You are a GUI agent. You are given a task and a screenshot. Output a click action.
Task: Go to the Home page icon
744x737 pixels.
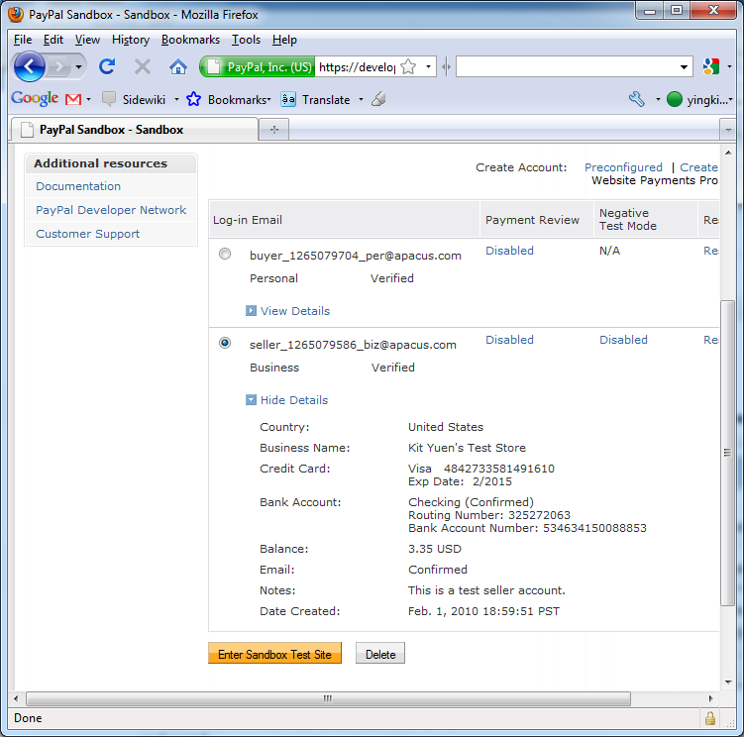click(178, 66)
